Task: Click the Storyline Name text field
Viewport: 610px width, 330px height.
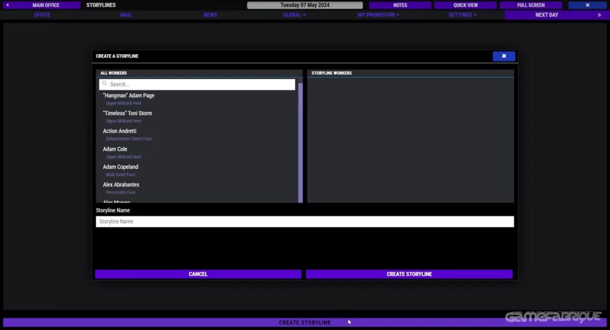Action: pyautogui.click(x=304, y=221)
